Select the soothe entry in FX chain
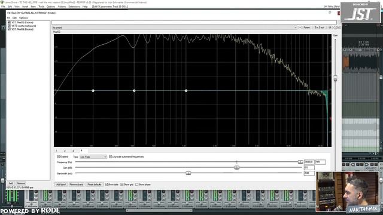The image size is (383, 215). coord(24,26)
